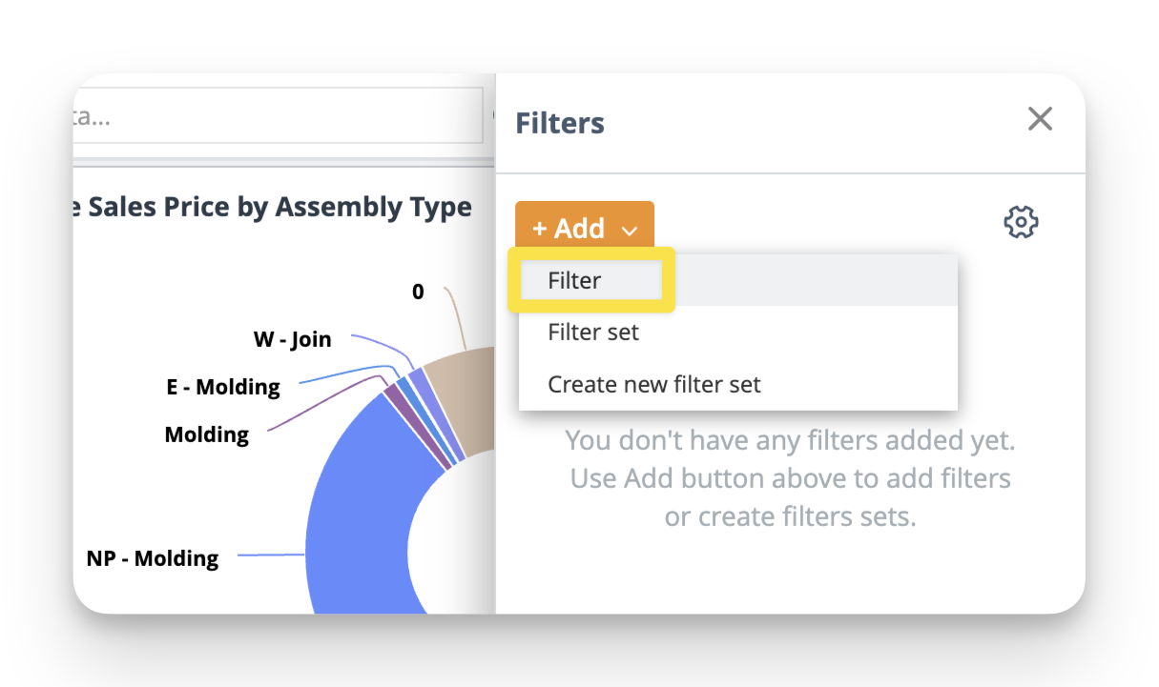
Task: Click the Sales Price by Assembly Type title
Action: tap(279, 207)
